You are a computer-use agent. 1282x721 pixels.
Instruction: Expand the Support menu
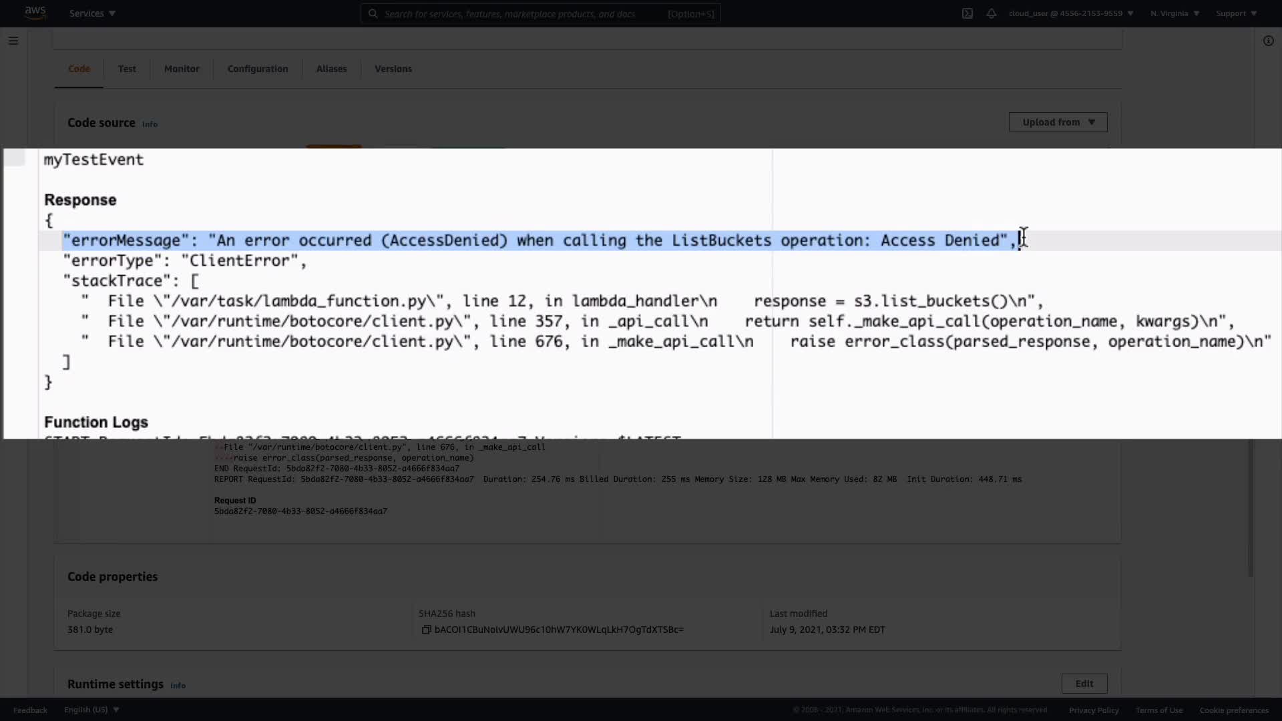point(1236,13)
